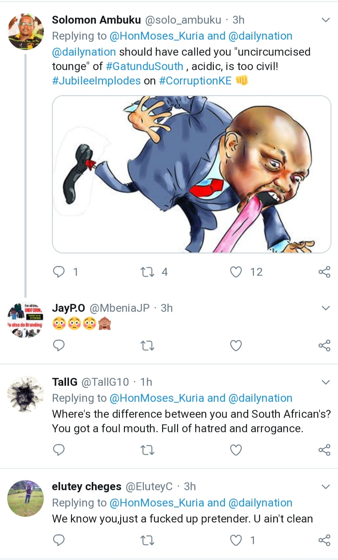Open the #CorruptionKE hashtag link
Screen dimensions: 338x560
(195, 81)
